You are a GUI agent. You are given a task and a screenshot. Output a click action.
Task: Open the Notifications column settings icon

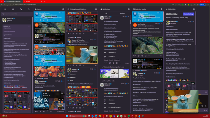pyautogui.click(x=129, y=9)
